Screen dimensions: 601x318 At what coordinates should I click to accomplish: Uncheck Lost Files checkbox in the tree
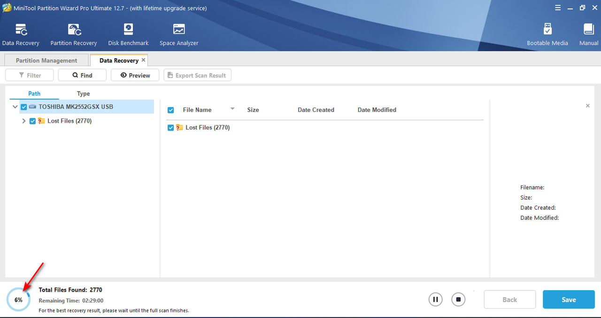(32, 121)
